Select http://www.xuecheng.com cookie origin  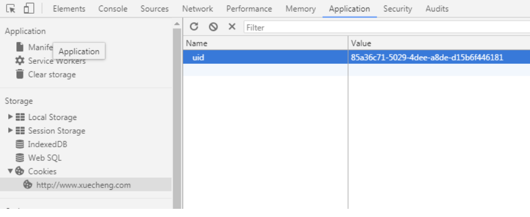[84, 185]
